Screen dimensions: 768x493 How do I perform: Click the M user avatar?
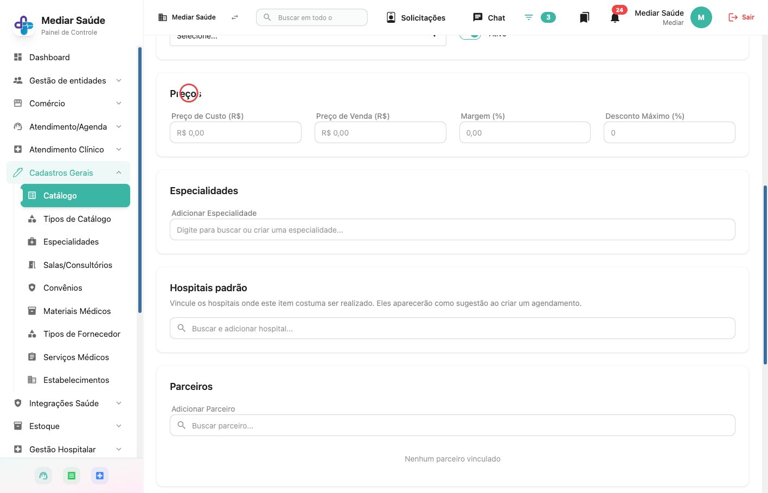(x=701, y=17)
